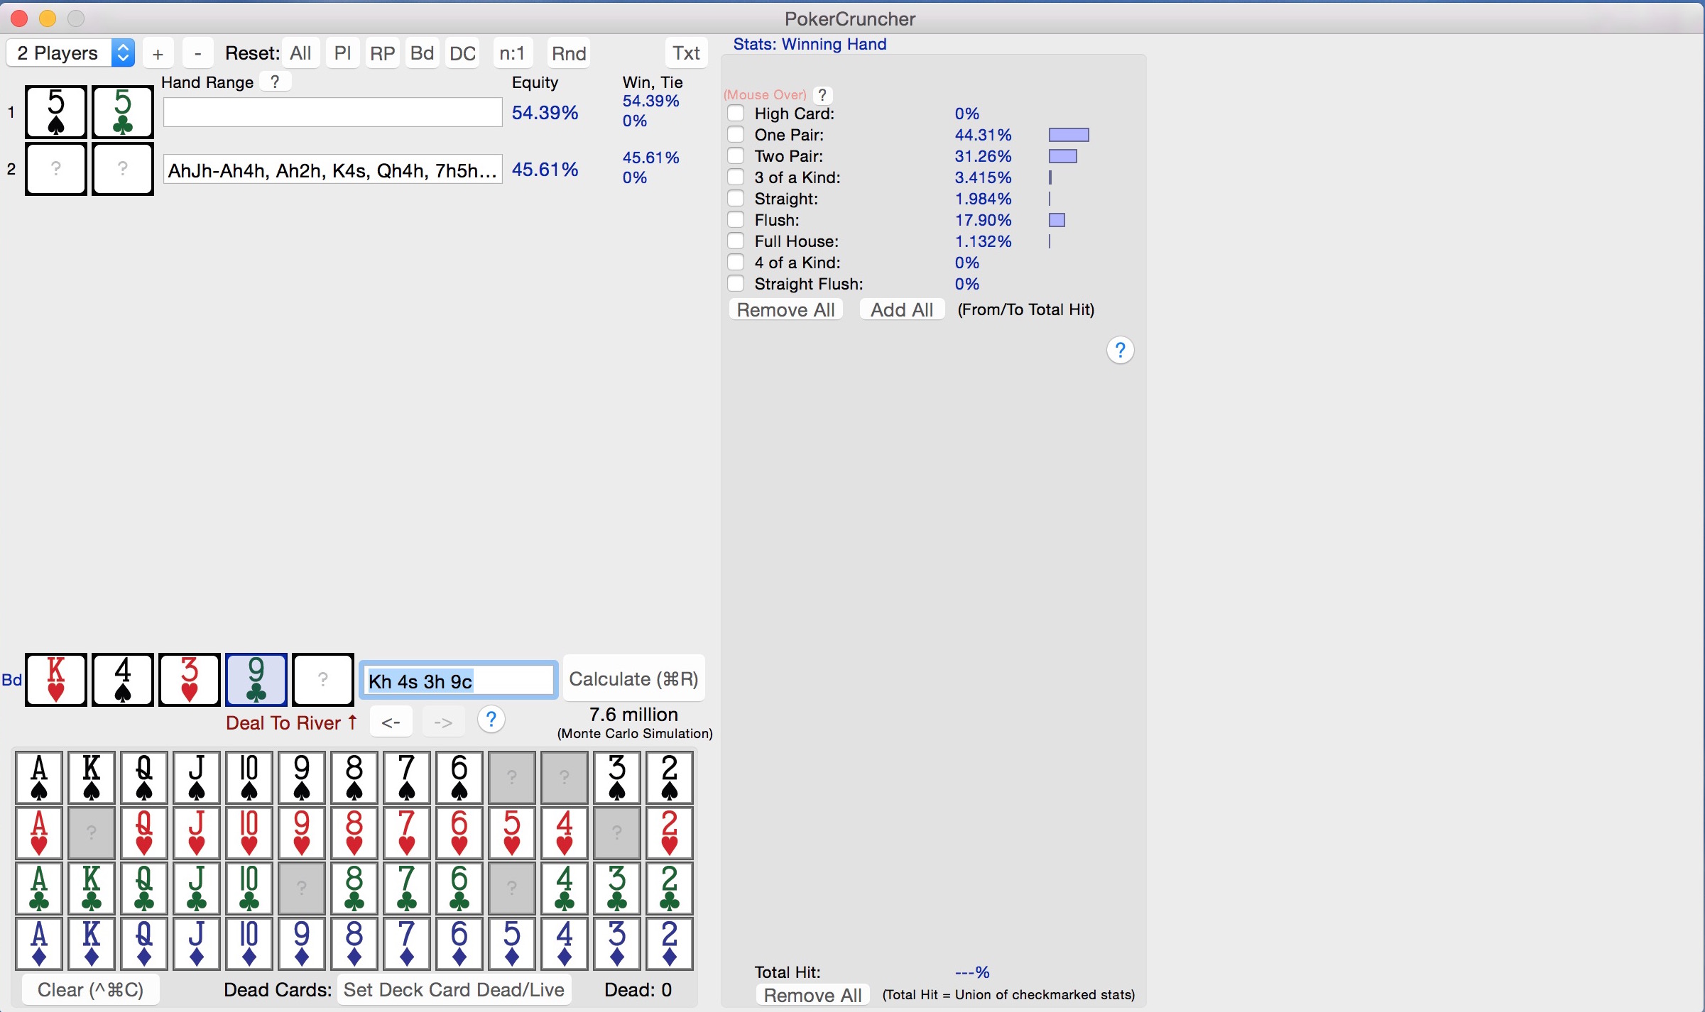Click Remove All under the stats list
This screenshot has height=1012, width=1705.
[x=785, y=310]
